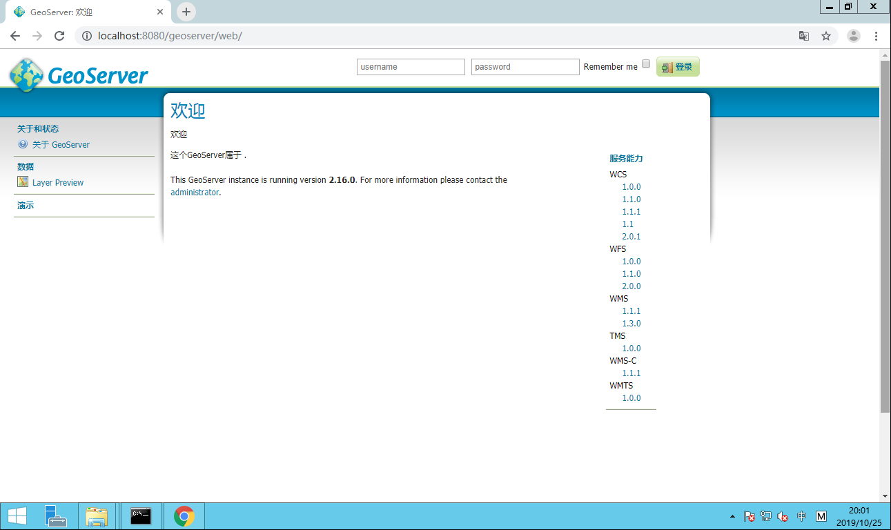
Task: Open the Layer Preview link
Action: click(58, 183)
